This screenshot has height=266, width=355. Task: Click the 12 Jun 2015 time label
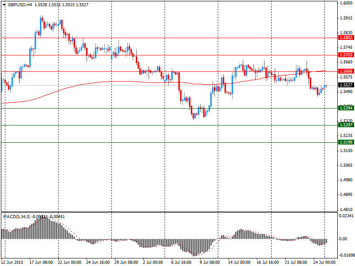[12, 262]
